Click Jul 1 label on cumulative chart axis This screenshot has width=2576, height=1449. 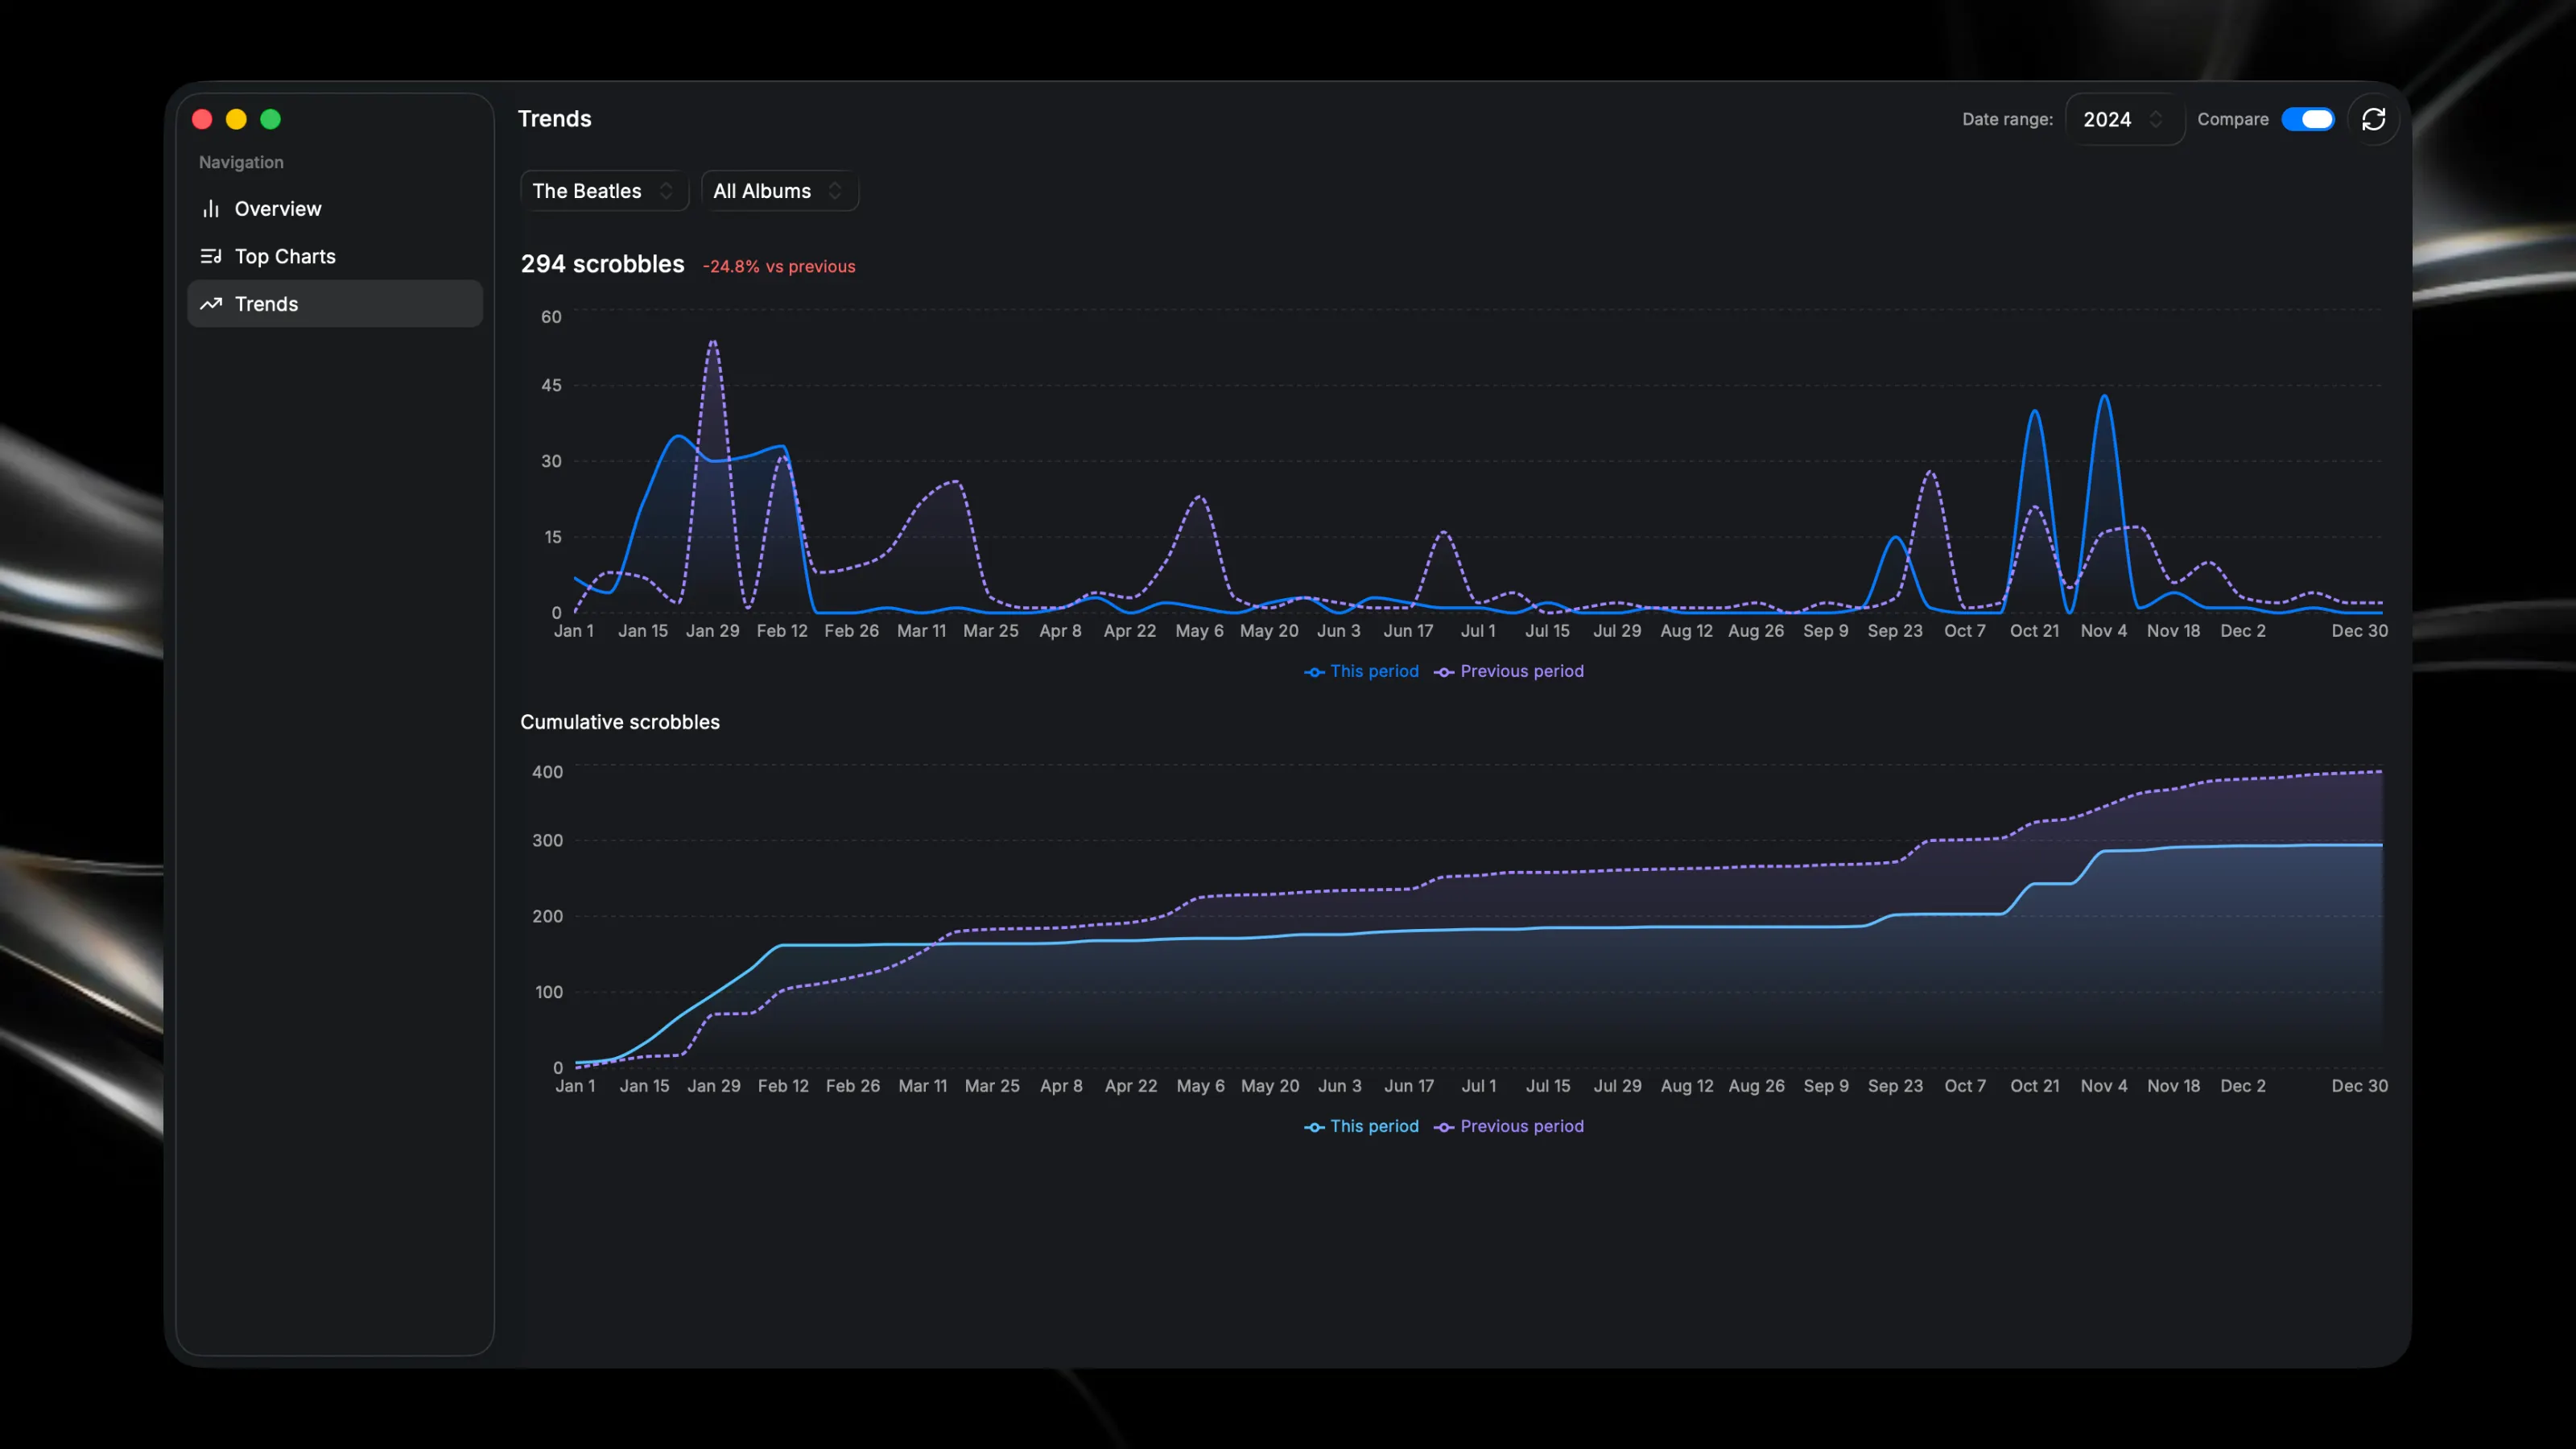point(1478,1086)
